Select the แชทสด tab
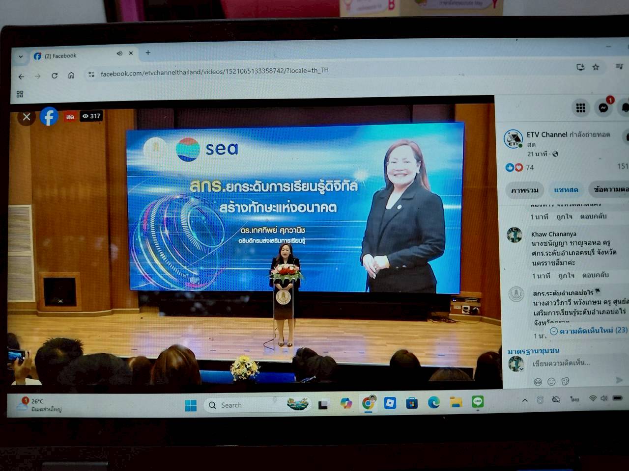The width and height of the screenshot is (629, 471). point(566,189)
